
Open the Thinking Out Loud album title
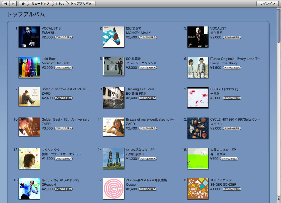(x=140, y=89)
